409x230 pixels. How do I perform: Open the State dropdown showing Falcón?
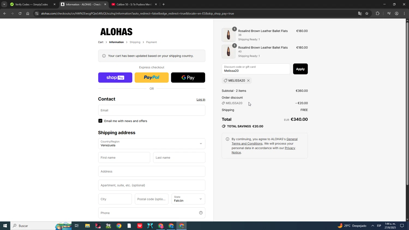tap(188, 199)
